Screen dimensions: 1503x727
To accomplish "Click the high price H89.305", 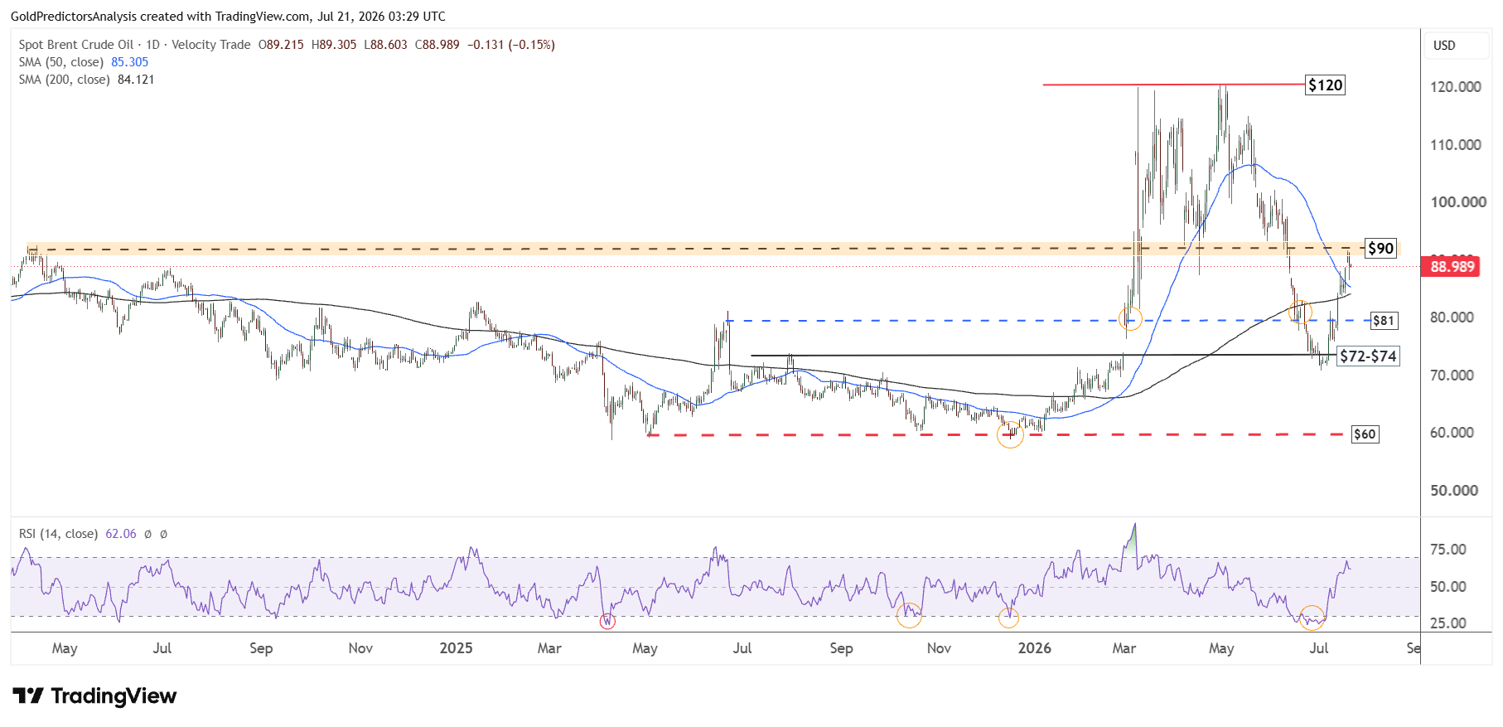I will tap(334, 45).
